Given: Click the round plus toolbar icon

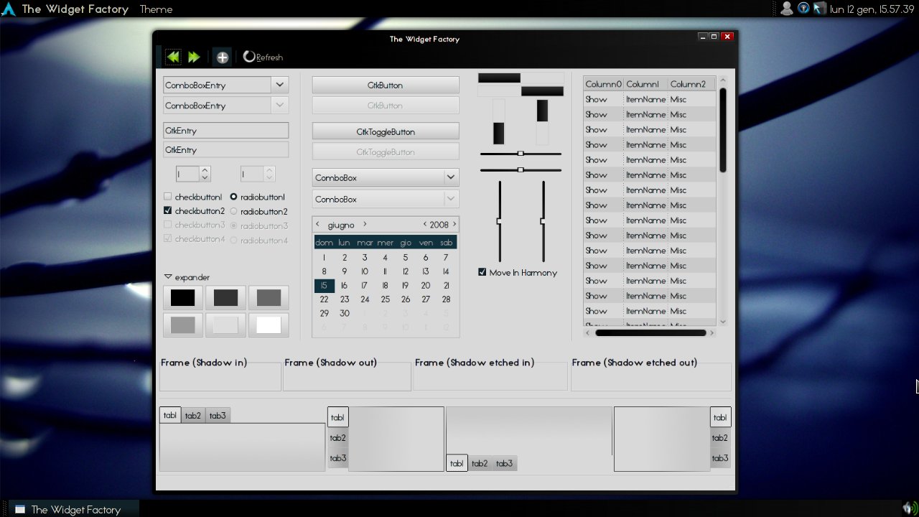Looking at the screenshot, I should [223, 57].
